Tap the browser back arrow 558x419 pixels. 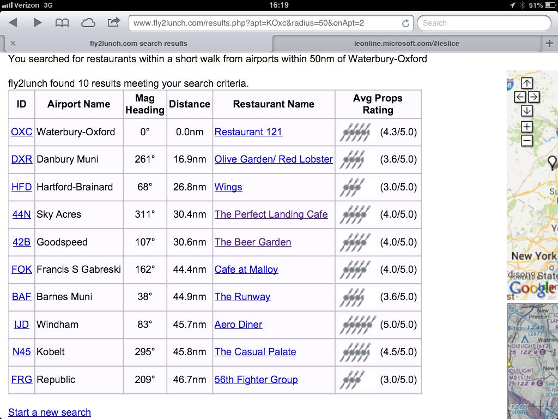[13, 23]
